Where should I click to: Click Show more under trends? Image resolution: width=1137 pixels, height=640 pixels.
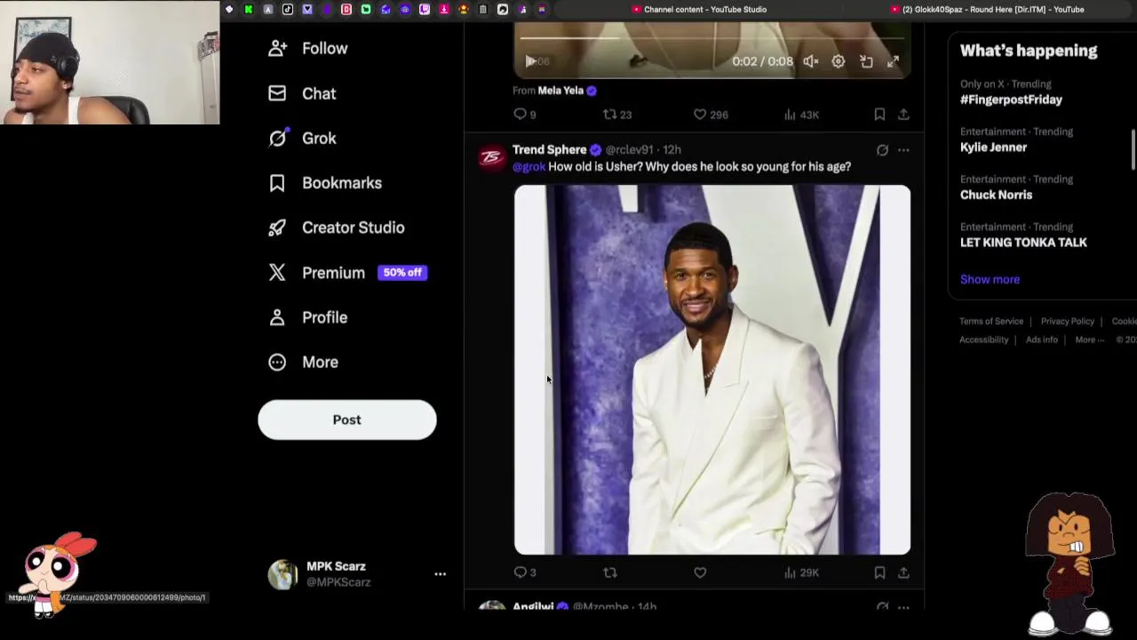[990, 279]
